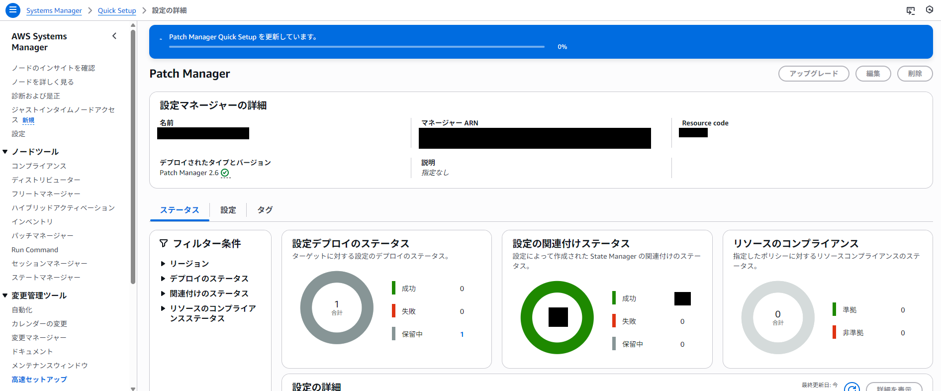Switch to the 設定 tab
Screen dimensions: 941x391
pyautogui.click(x=228, y=210)
